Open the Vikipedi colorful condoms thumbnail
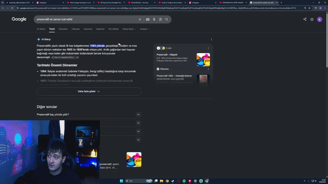Viewport: 328px width, 184px height. (203, 60)
